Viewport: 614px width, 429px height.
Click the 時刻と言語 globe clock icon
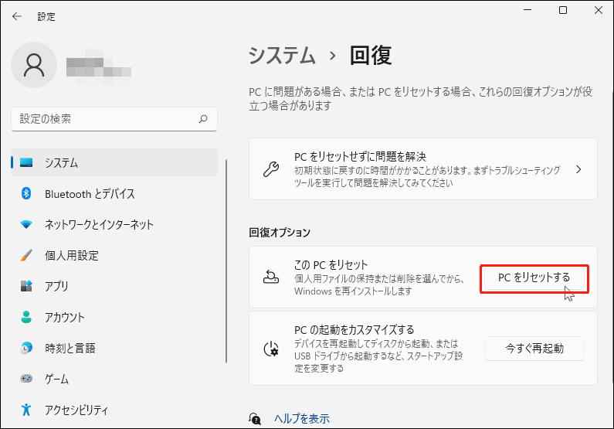26,348
